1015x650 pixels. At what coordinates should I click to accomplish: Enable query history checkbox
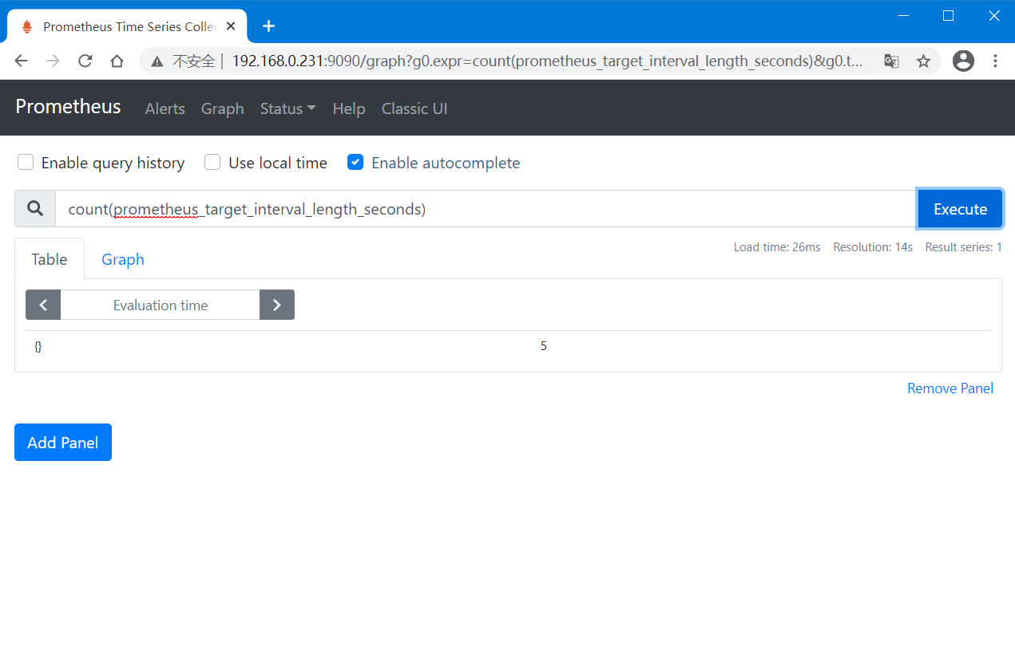(26, 163)
